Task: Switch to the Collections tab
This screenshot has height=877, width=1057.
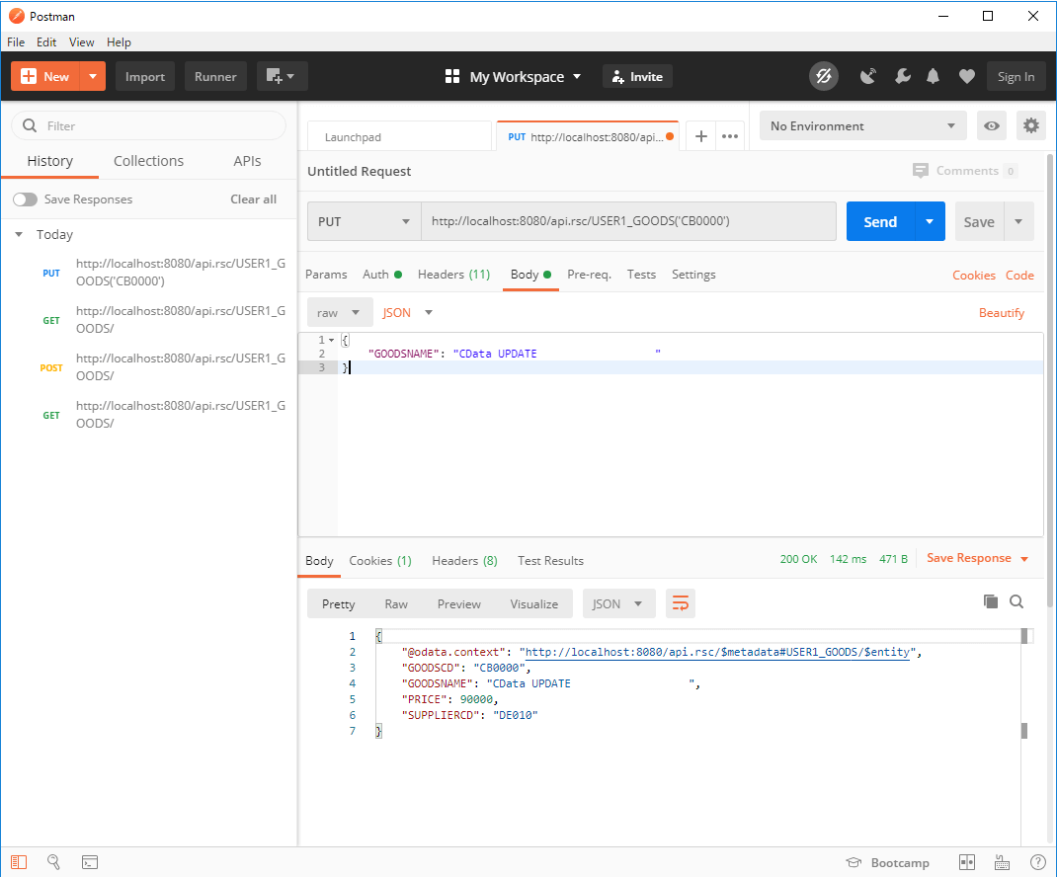Action: 148,161
